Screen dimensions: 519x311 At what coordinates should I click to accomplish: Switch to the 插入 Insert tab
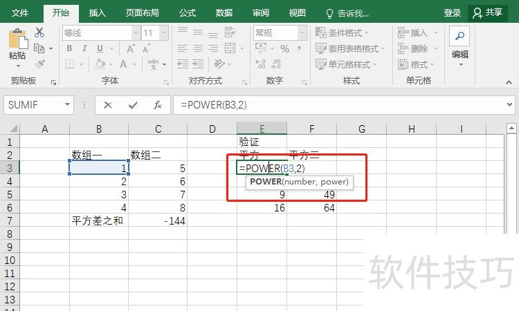pos(98,13)
